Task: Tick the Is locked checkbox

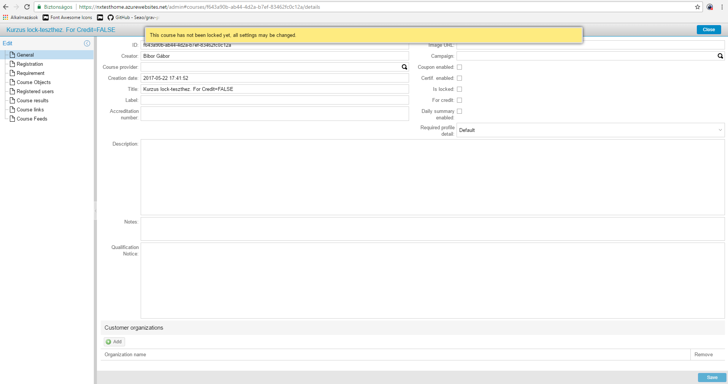Action: (459, 89)
